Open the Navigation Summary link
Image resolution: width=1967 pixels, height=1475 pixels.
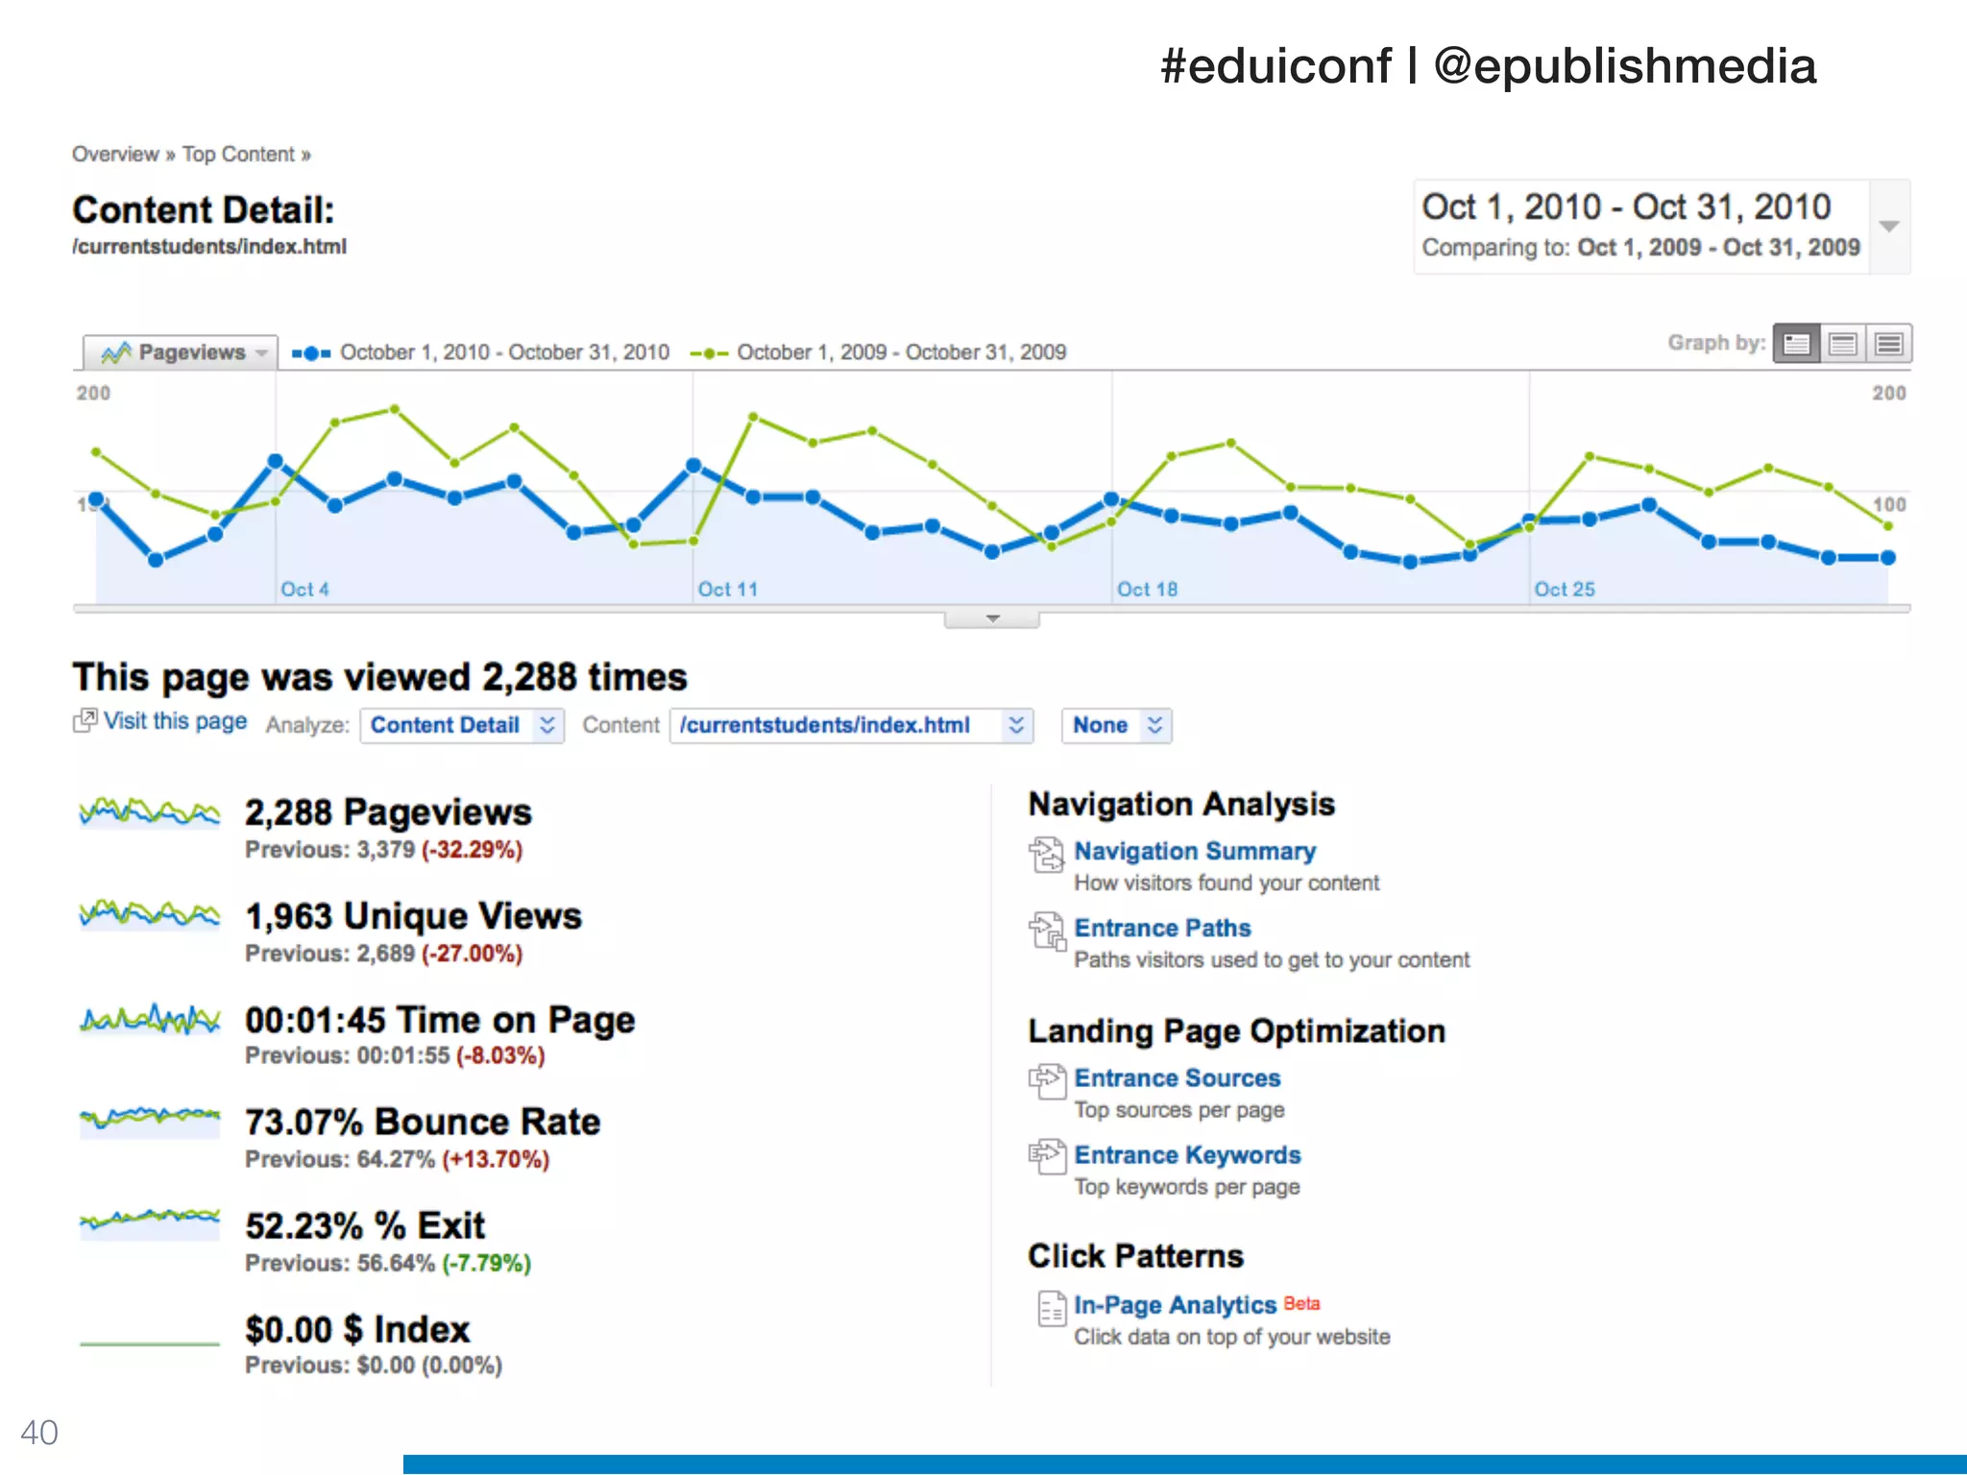click(1195, 851)
